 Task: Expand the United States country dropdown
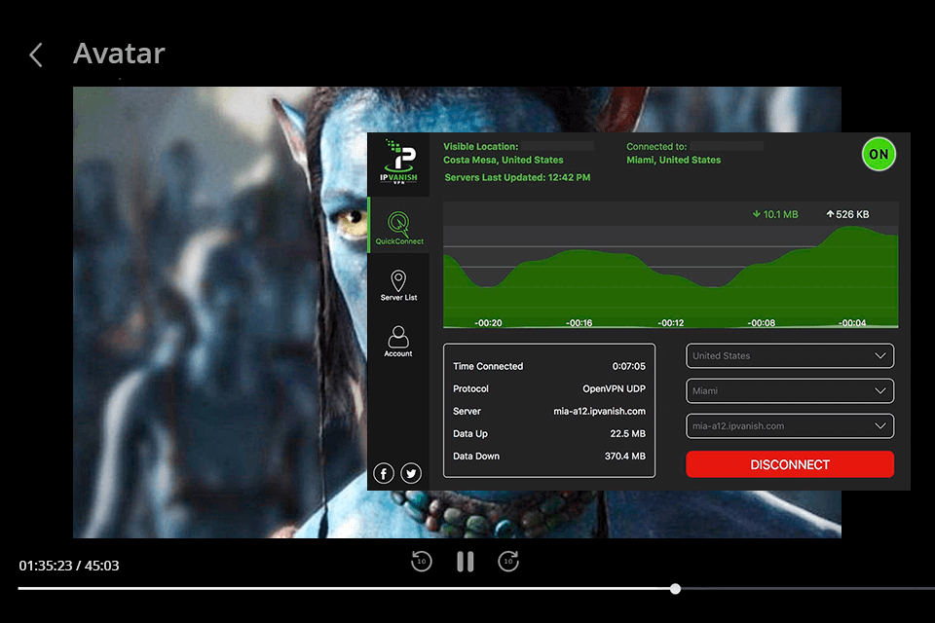(x=790, y=356)
